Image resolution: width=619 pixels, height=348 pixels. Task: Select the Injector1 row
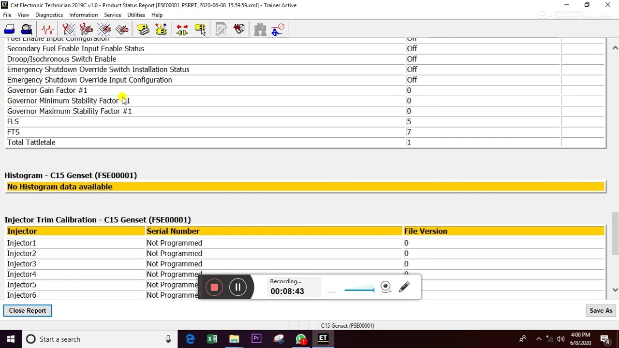[305, 243]
